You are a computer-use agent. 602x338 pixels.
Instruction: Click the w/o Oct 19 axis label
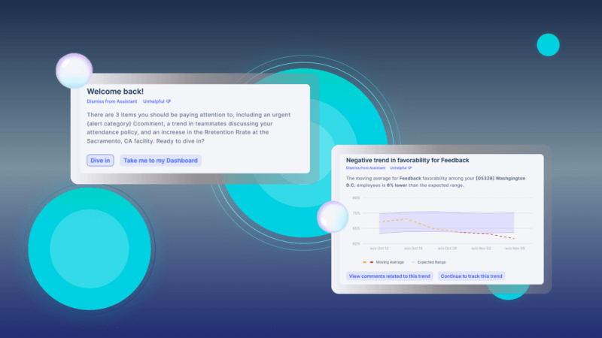tap(412, 248)
